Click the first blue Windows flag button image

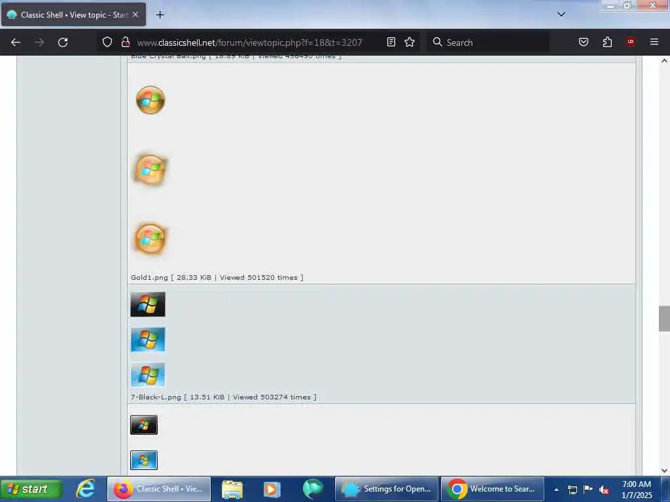(148, 340)
